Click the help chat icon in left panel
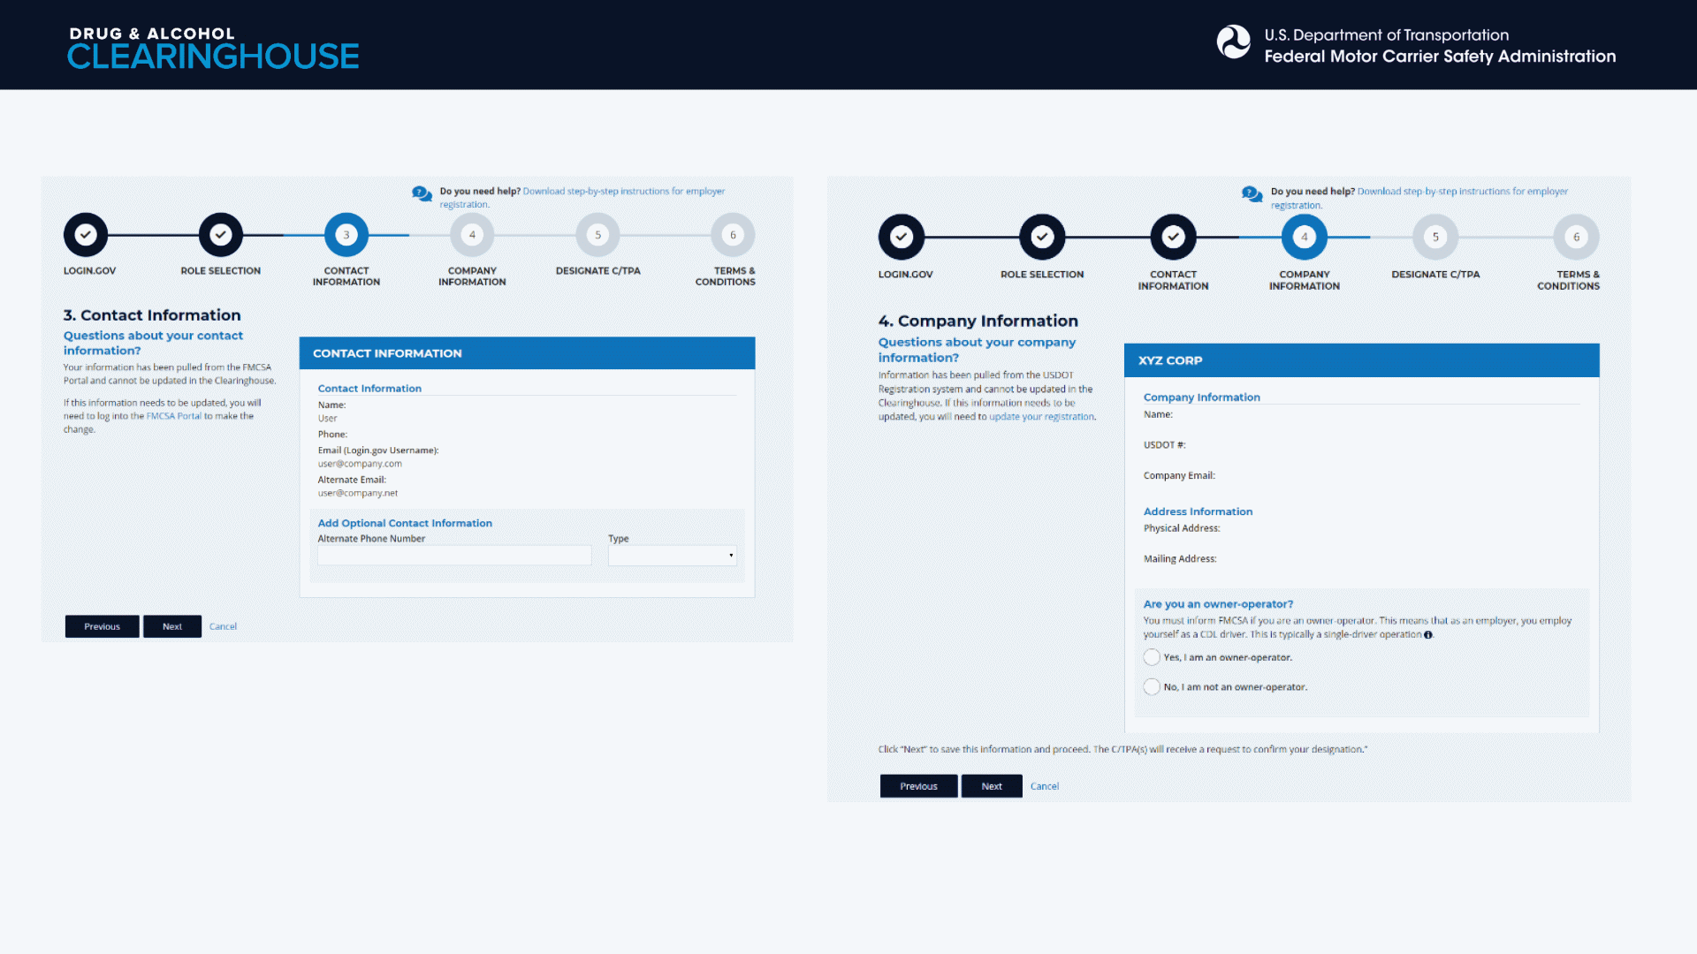Viewport: 1697px width, 954px height. pyautogui.click(x=422, y=193)
